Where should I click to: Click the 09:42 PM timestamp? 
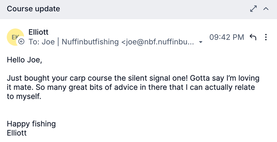(227, 37)
